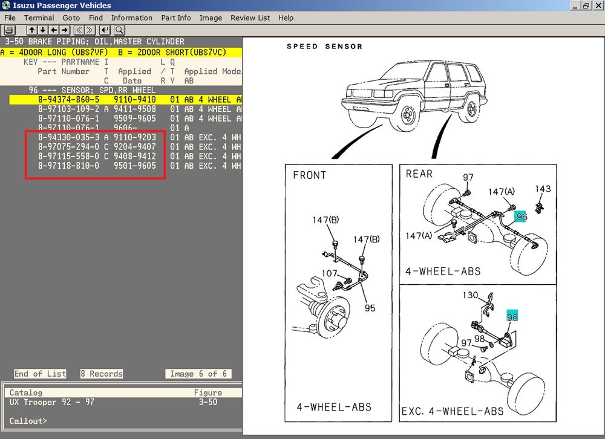Screen dimensions: 605x439
Task: Open the Help menu
Action: (286, 18)
